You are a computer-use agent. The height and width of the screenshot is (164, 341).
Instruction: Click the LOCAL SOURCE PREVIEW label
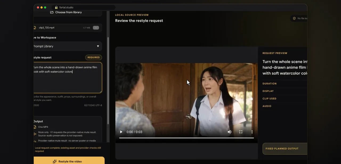132,15
